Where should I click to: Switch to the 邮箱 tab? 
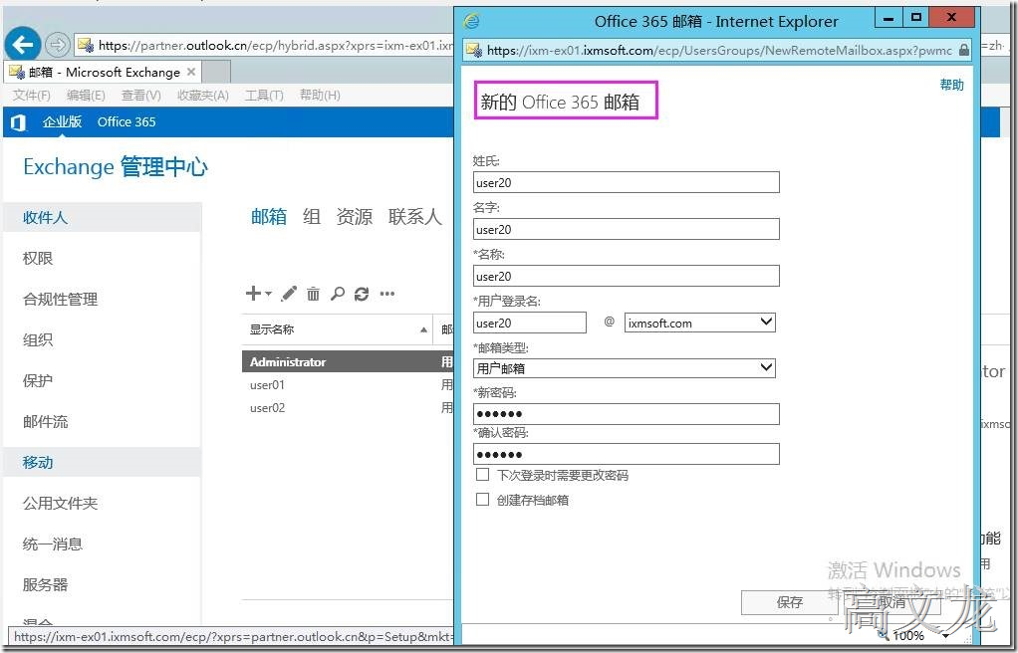(269, 217)
